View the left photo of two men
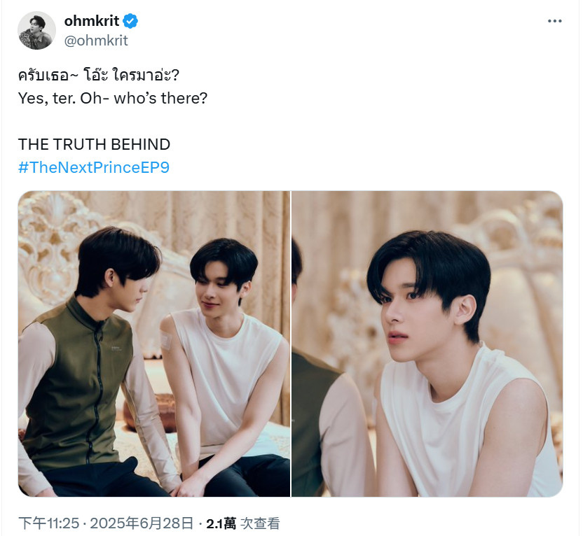The height and width of the screenshot is (536, 583). pyautogui.click(x=154, y=344)
